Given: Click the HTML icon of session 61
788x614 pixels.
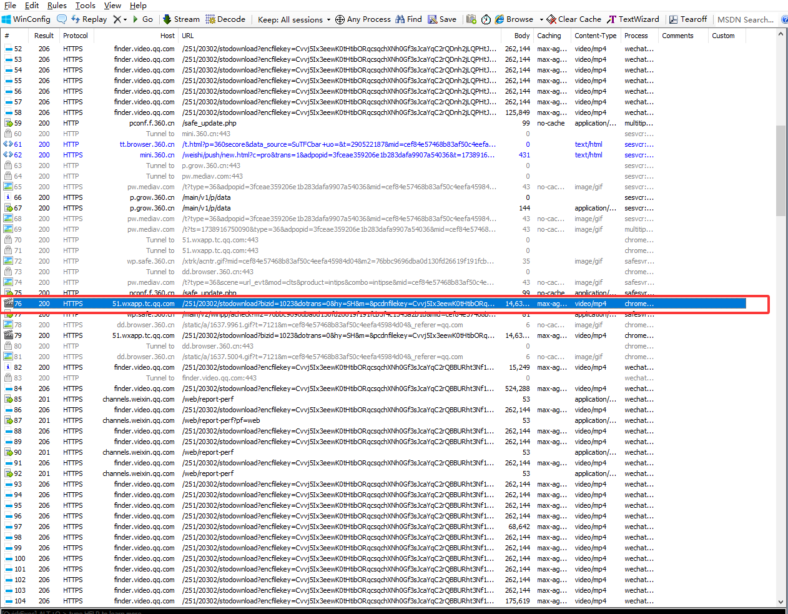Looking at the screenshot, I should (x=8, y=144).
